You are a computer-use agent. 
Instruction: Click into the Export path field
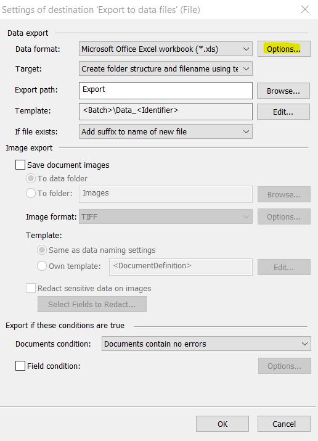pyautogui.click(x=165, y=91)
